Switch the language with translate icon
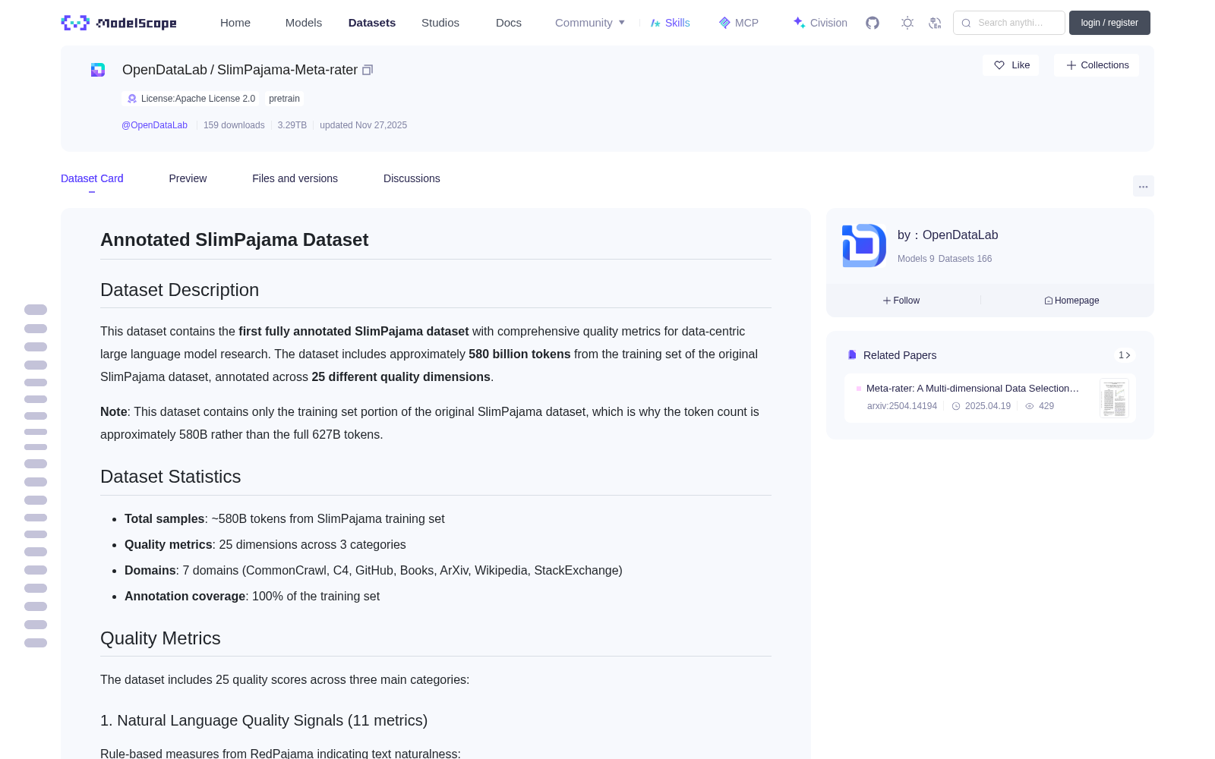 point(935,23)
